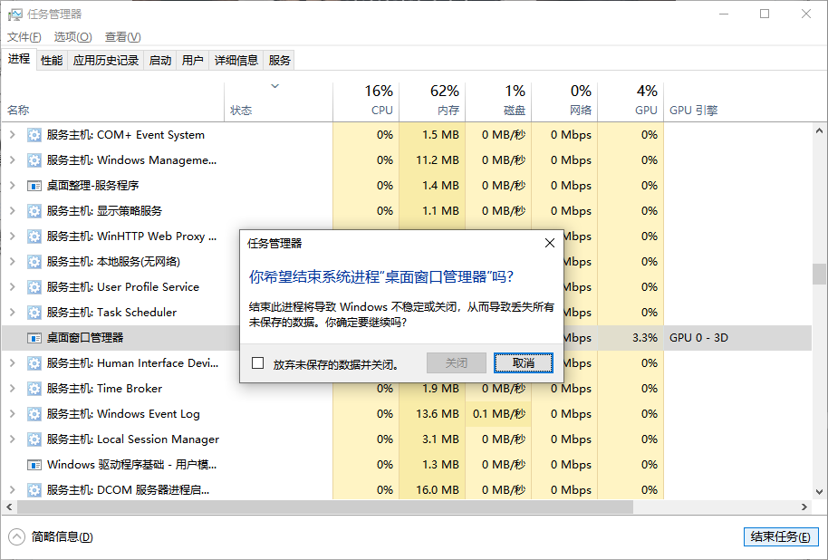Click the gear icon for Windows Event Log
This screenshot has width=828, height=560.
(x=34, y=414)
